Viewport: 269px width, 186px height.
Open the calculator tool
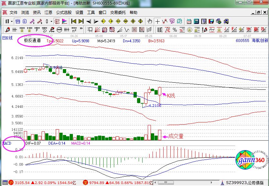coord(196,21)
